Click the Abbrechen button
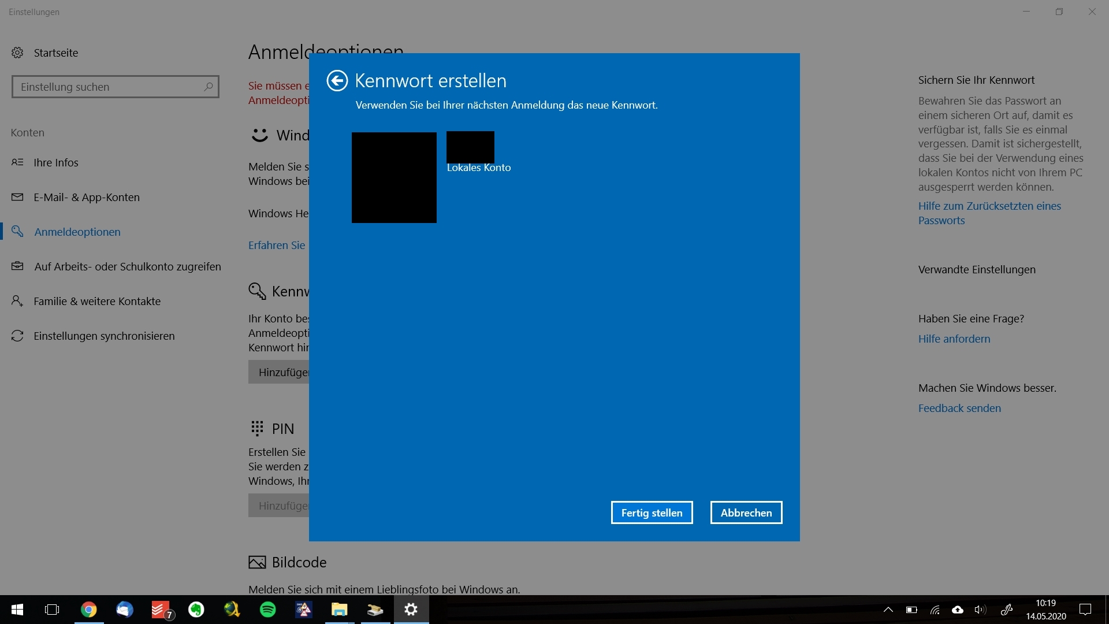Image resolution: width=1109 pixels, height=624 pixels. click(746, 512)
